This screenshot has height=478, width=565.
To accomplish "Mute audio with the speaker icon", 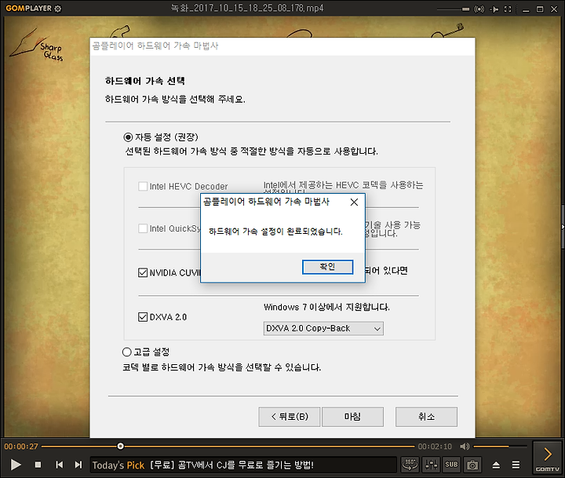I will pos(465,447).
